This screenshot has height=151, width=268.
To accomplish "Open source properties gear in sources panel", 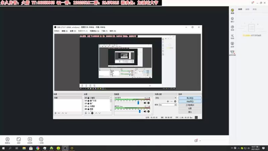I will [92, 113].
